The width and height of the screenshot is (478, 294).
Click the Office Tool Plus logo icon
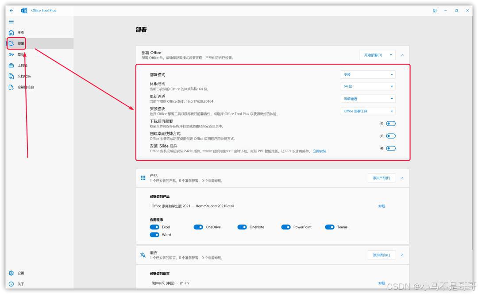click(24, 10)
